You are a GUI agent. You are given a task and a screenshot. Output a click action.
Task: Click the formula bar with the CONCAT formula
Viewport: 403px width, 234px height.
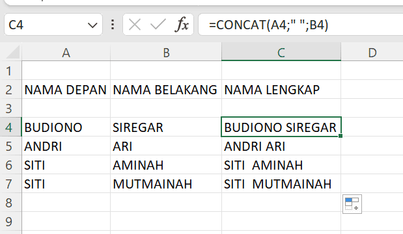pyautogui.click(x=301, y=25)
